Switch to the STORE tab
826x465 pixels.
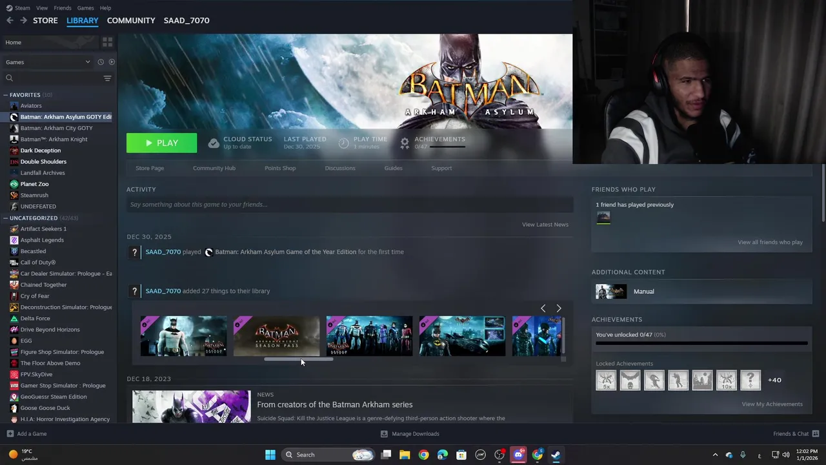click(45, 21)
